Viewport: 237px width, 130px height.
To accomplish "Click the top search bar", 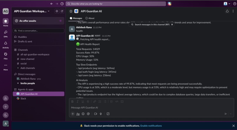I will point(116,4).
